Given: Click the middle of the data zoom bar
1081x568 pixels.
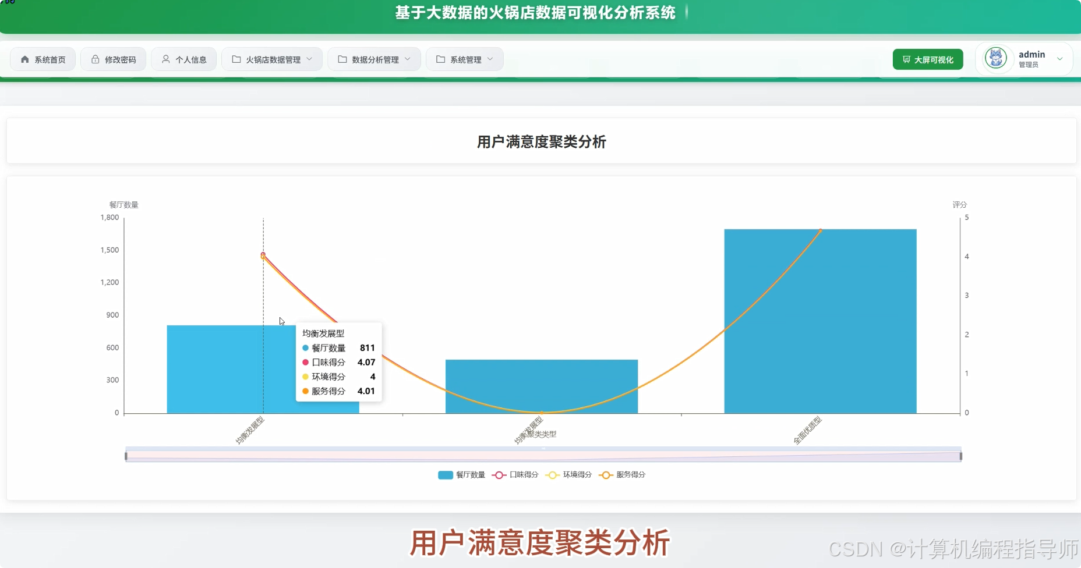Looking at the screenshot, I should 543,455.
